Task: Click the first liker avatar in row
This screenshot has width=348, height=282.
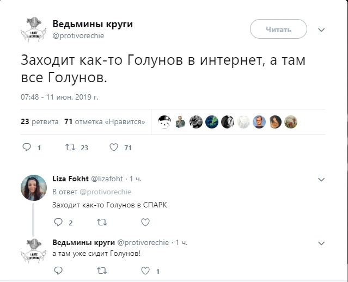Action: tap(164, 122)
